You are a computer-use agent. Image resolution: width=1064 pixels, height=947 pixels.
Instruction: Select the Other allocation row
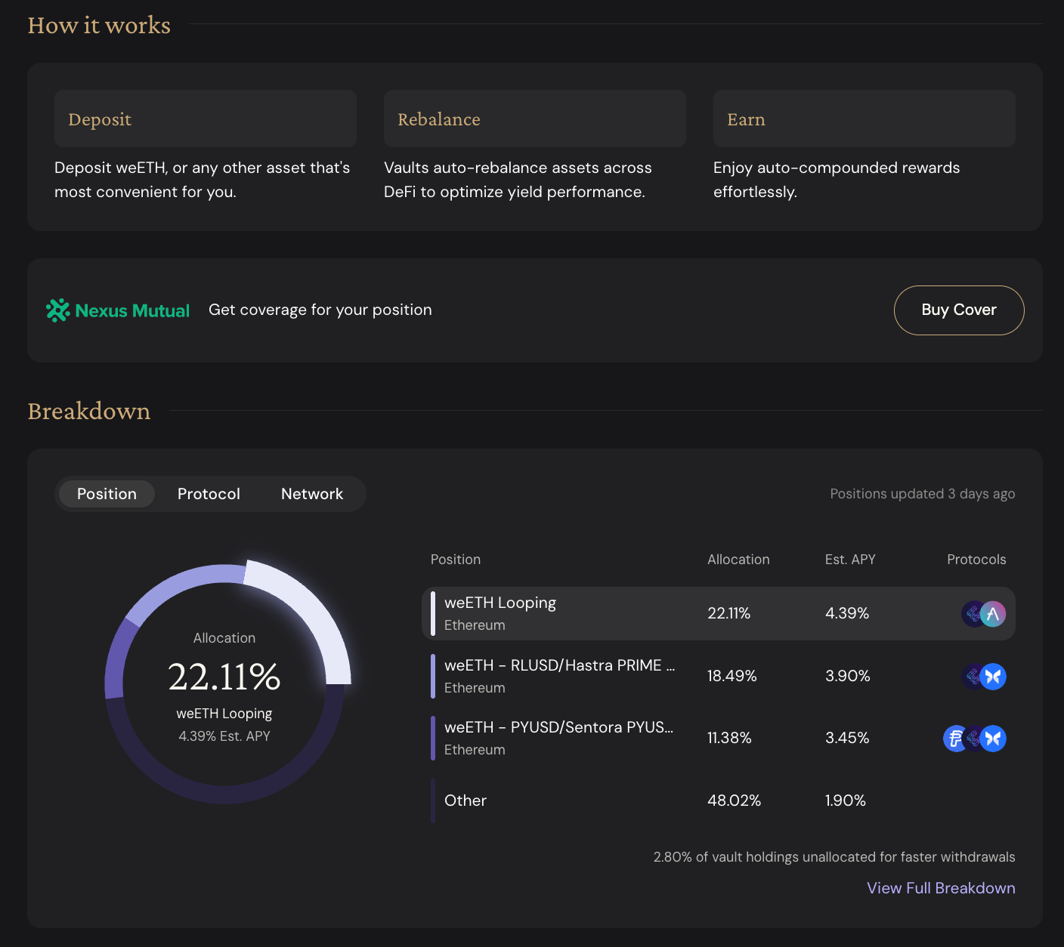coord(719,800)
